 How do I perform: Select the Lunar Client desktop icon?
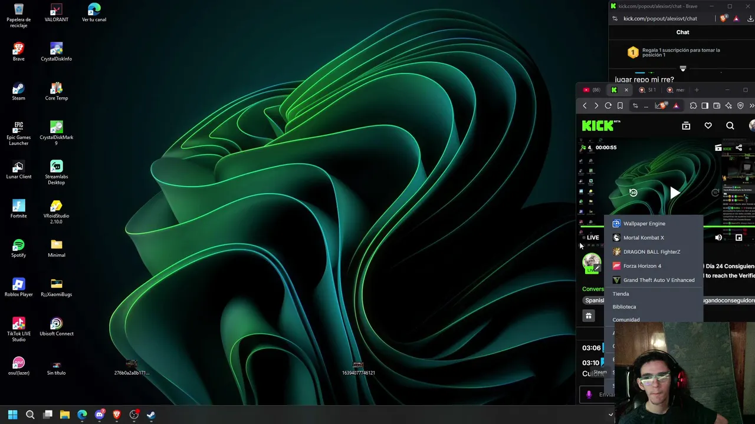tap(18, 170)
